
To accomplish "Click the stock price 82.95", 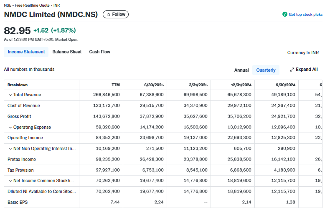I will coord(17,31).
